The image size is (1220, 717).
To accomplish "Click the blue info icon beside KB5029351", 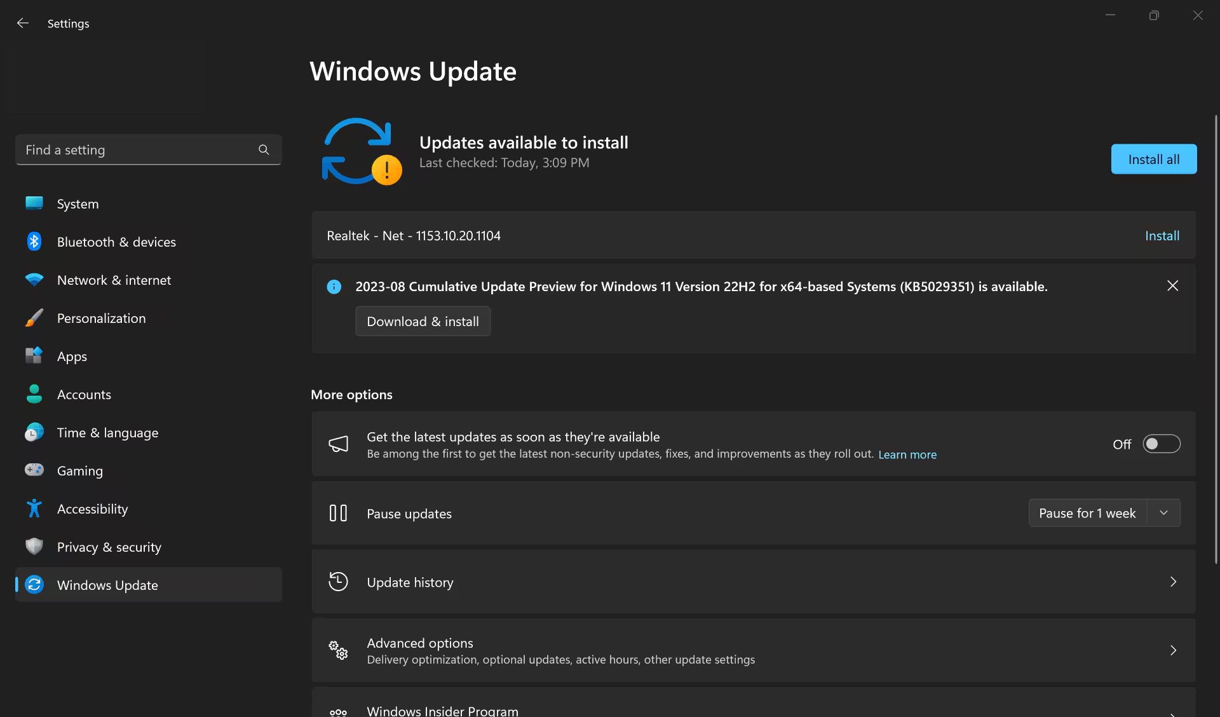I will [334, 287].
